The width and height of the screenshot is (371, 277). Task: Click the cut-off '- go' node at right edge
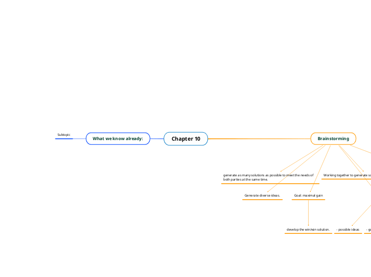[x=368, y=230]
